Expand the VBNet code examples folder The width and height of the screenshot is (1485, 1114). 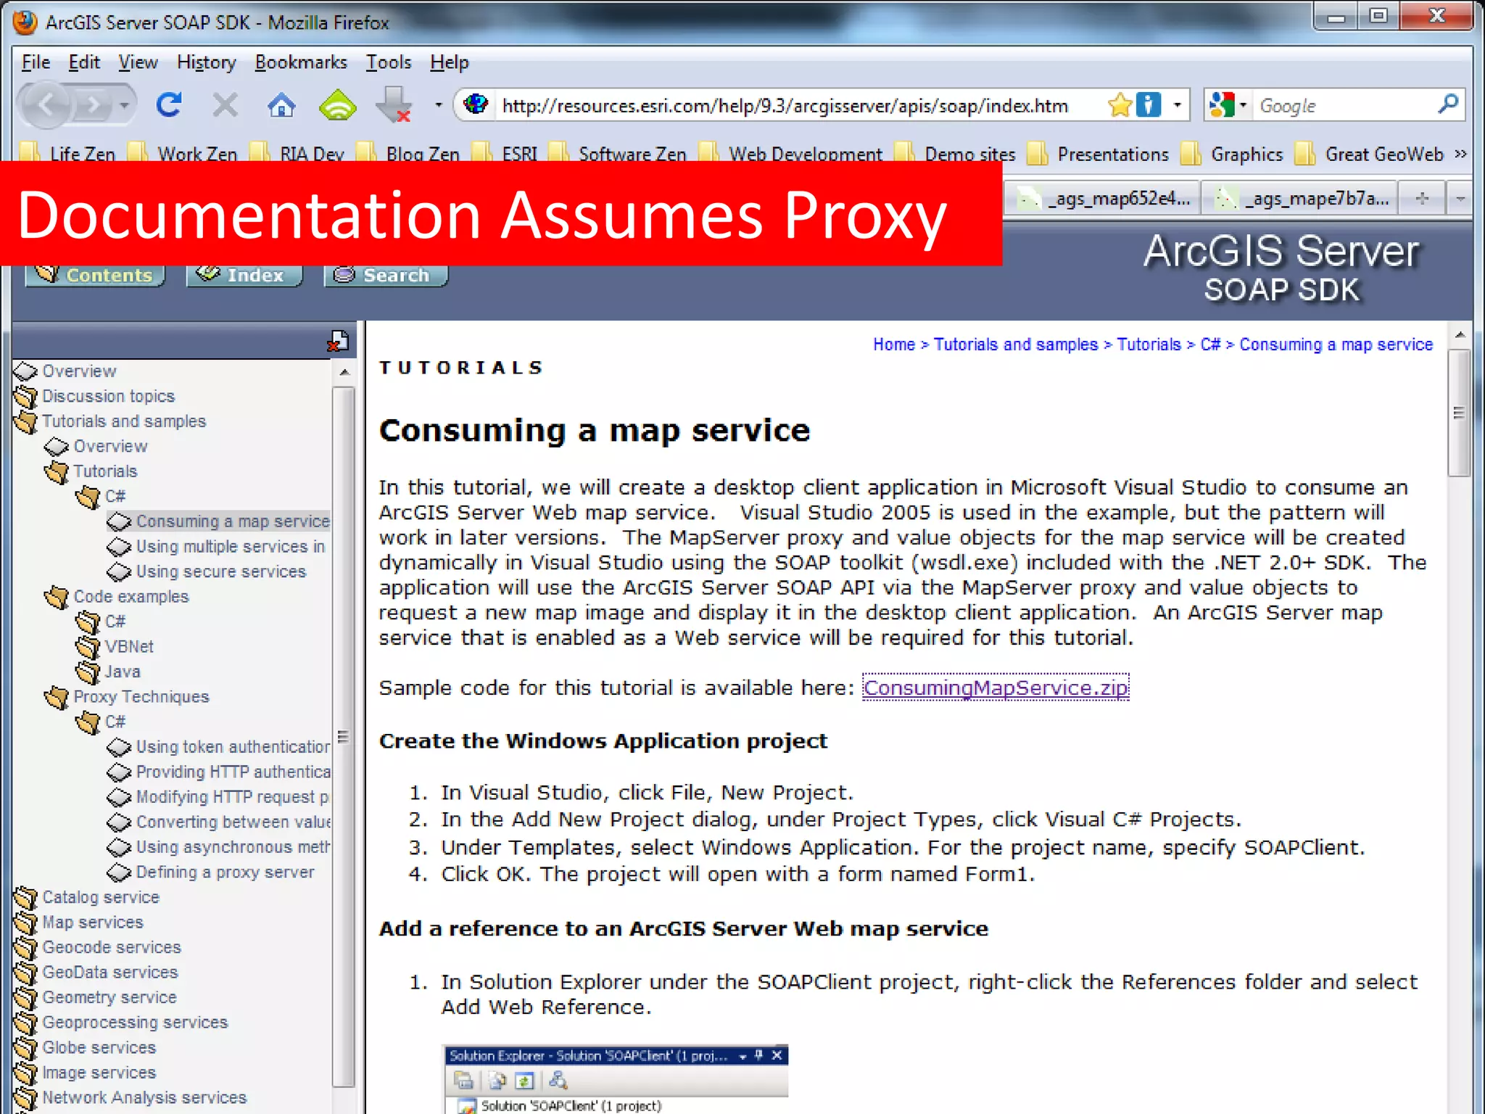tap(88, 647)
